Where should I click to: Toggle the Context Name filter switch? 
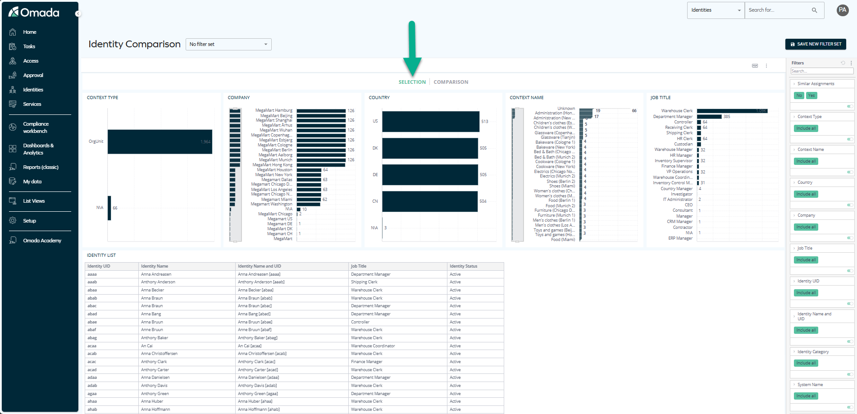coord(850,172)
